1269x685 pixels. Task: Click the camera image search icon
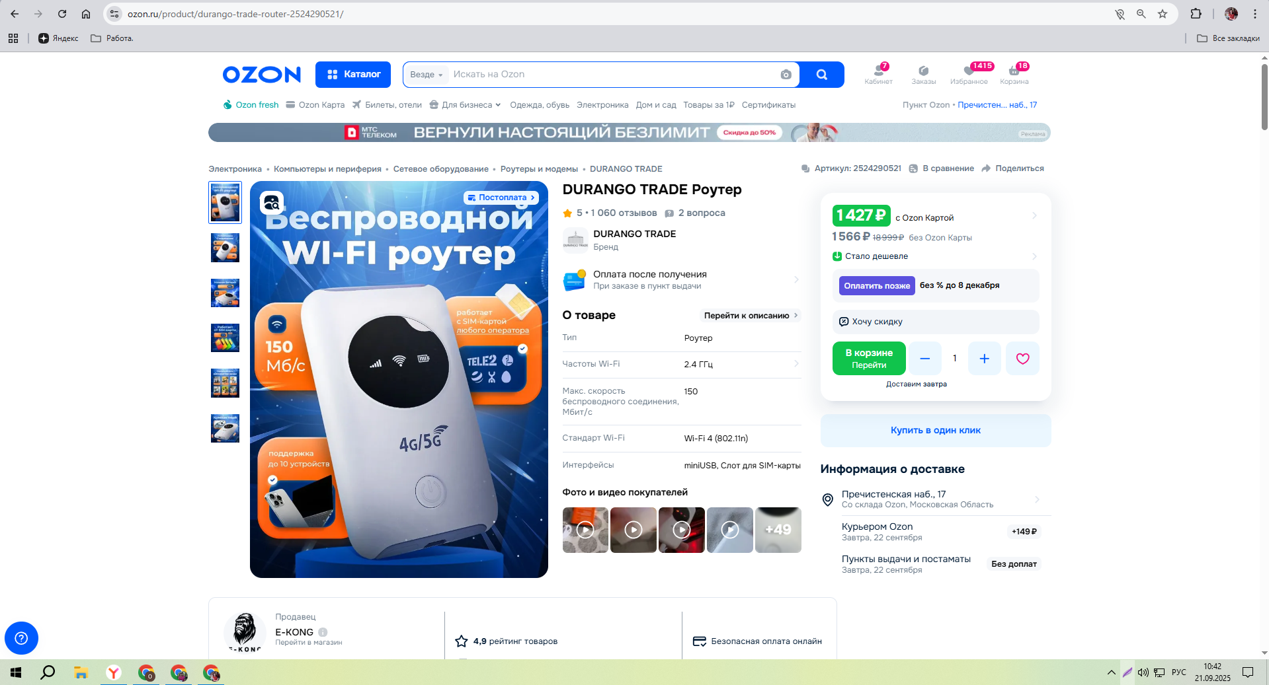(786, 75)
